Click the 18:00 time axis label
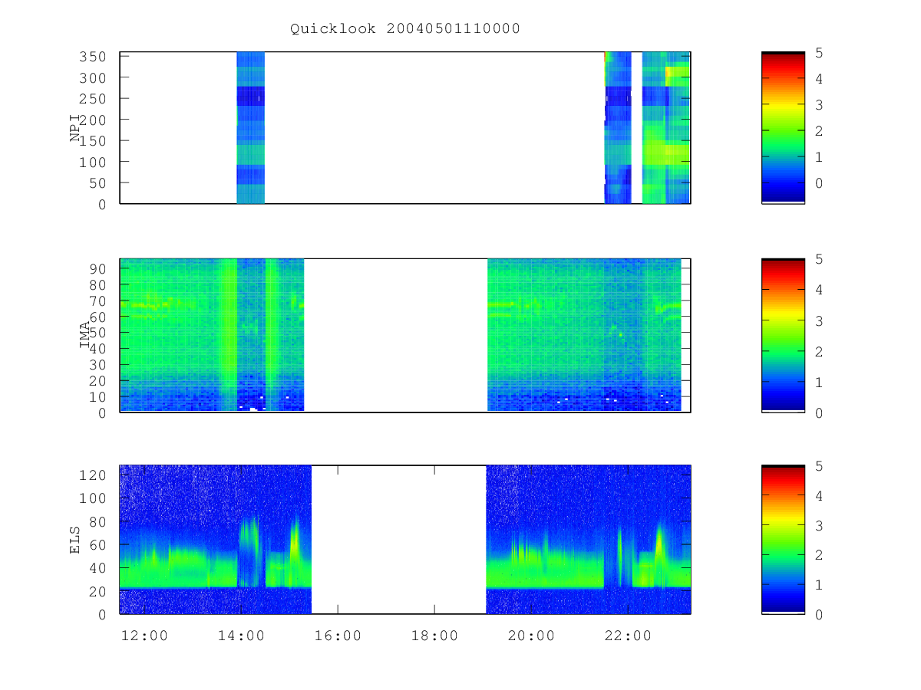This screenshot has height=690, width=921. (x=434, y=636)
